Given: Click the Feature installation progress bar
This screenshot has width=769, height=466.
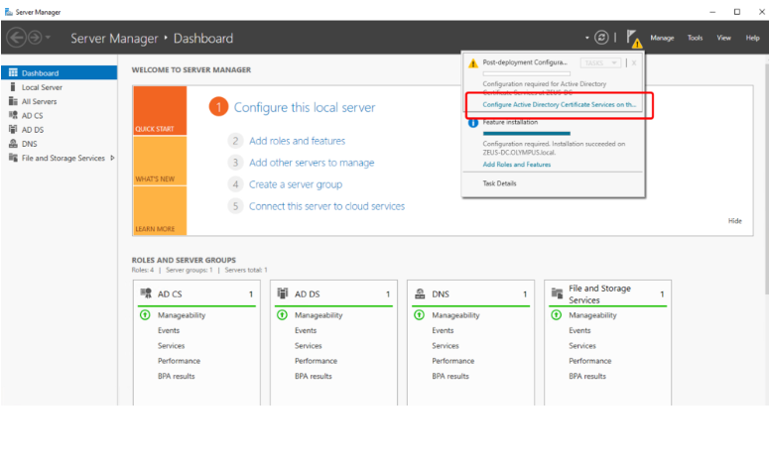Looking at the screenshot, I should click(x=526, y=132).
